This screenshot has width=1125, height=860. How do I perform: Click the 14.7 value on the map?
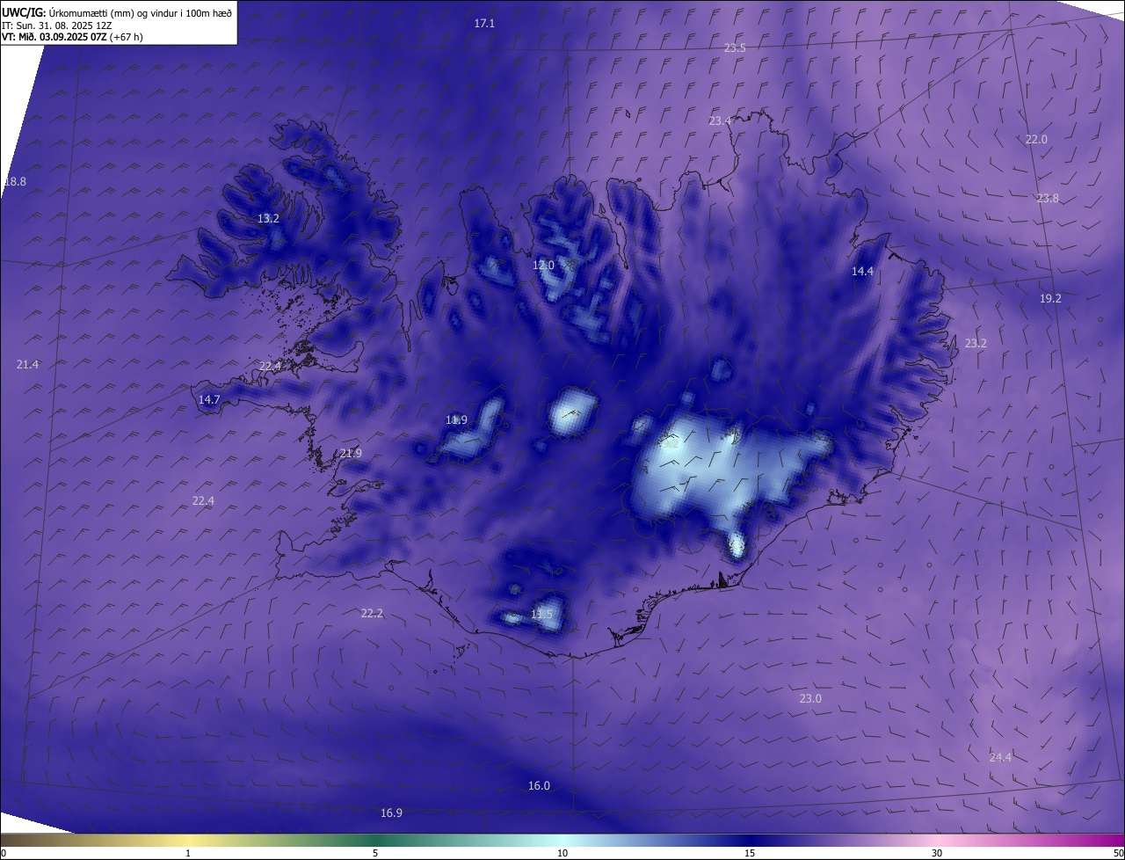(209, 400)
